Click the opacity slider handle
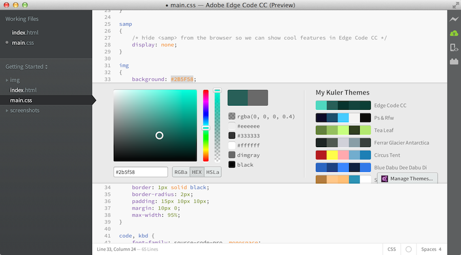The height and width of the screenshot is (255, 461). (217, 90)
